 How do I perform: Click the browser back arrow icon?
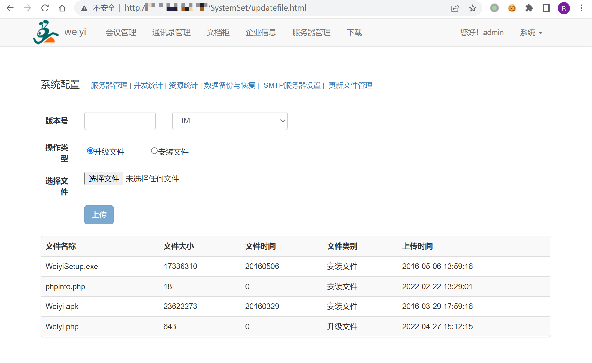[x=10, y=8]
